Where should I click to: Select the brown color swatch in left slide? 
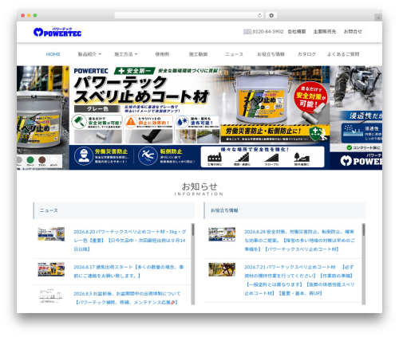42,160
